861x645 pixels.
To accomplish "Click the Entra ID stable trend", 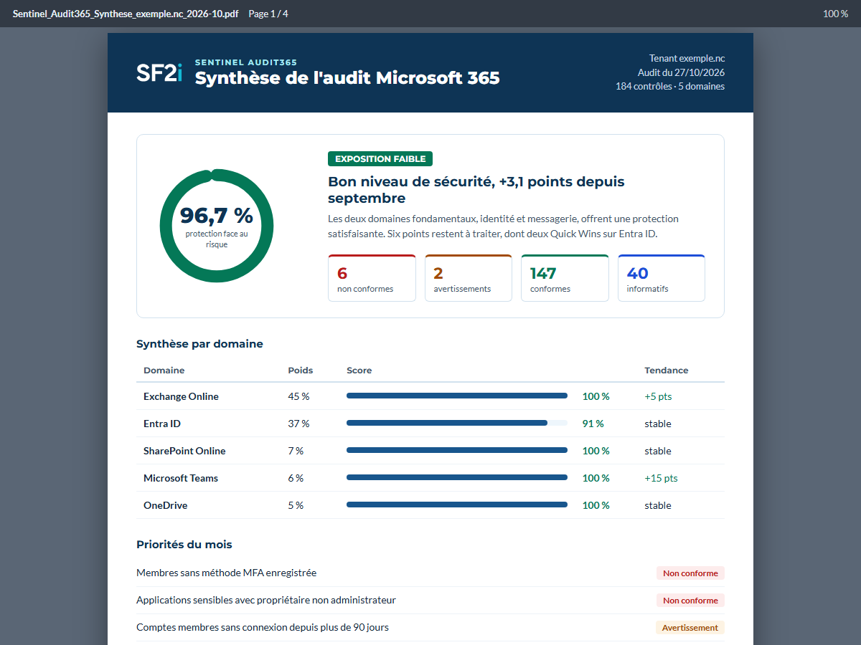I will (x=658, y=424).
